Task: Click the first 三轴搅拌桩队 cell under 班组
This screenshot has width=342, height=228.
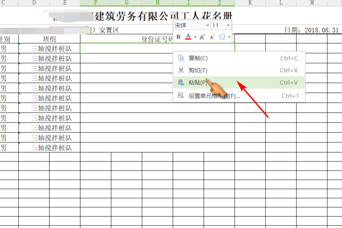Action: pyautogui.click(x=49, y=48)
